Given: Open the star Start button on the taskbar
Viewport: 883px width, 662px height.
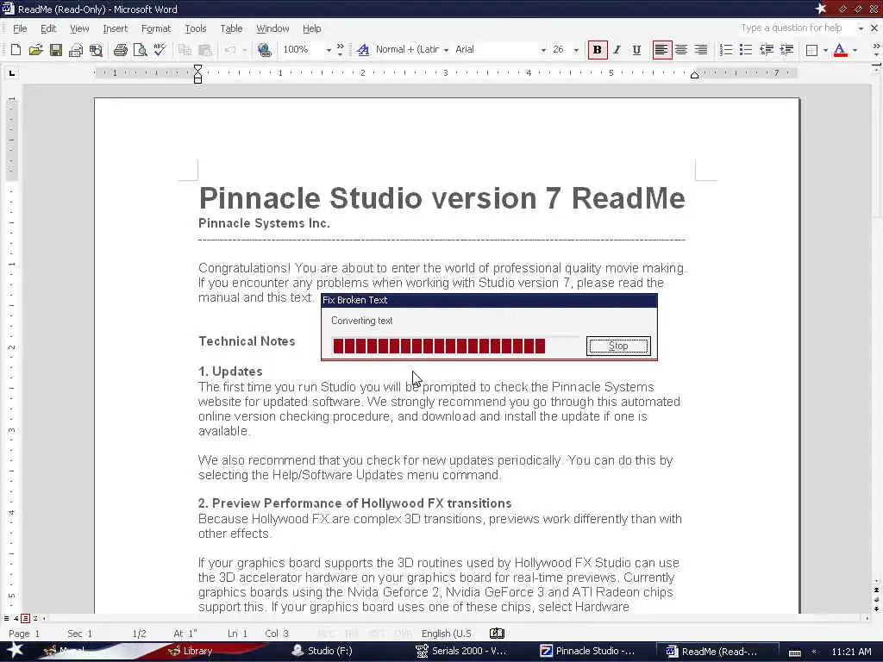Looking at the screenshot, I should tap(15, 650).
